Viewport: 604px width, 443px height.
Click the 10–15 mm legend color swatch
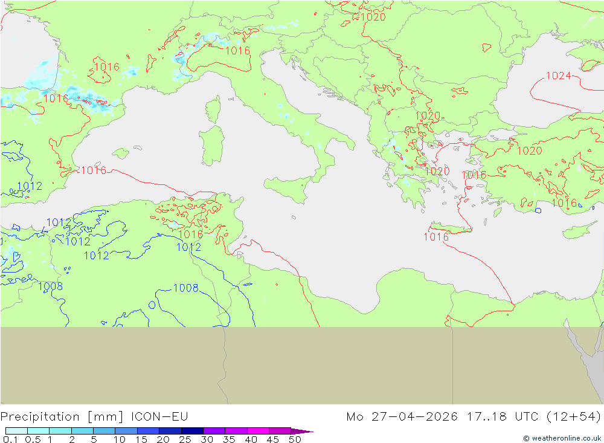coord(126,431)
